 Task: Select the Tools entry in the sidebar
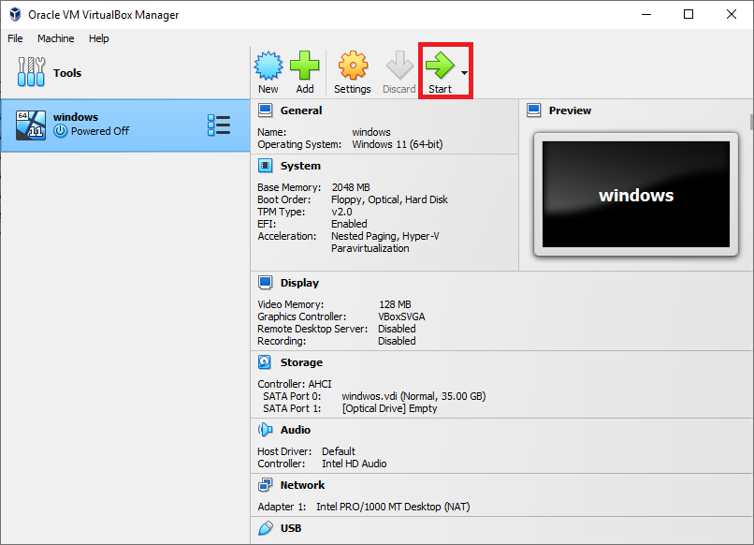click(x=125, y=73)
